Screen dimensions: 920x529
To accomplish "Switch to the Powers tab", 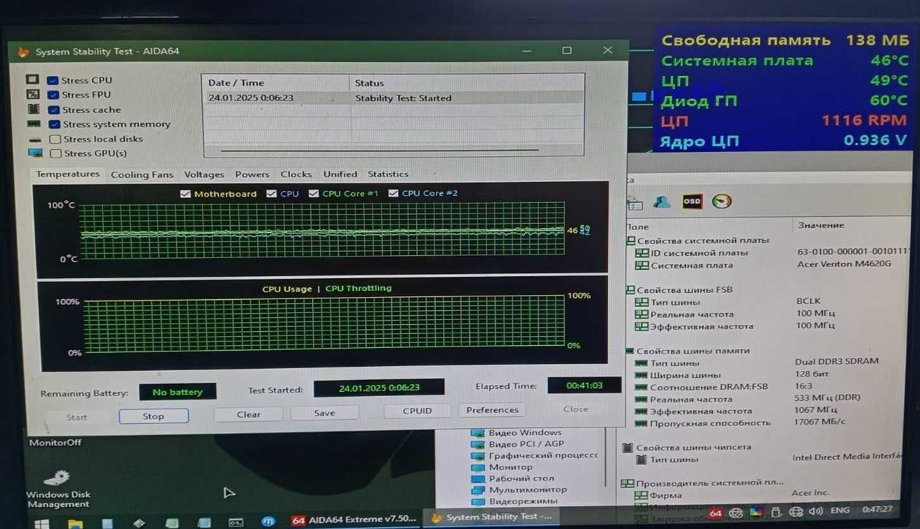I will point(252,174).
